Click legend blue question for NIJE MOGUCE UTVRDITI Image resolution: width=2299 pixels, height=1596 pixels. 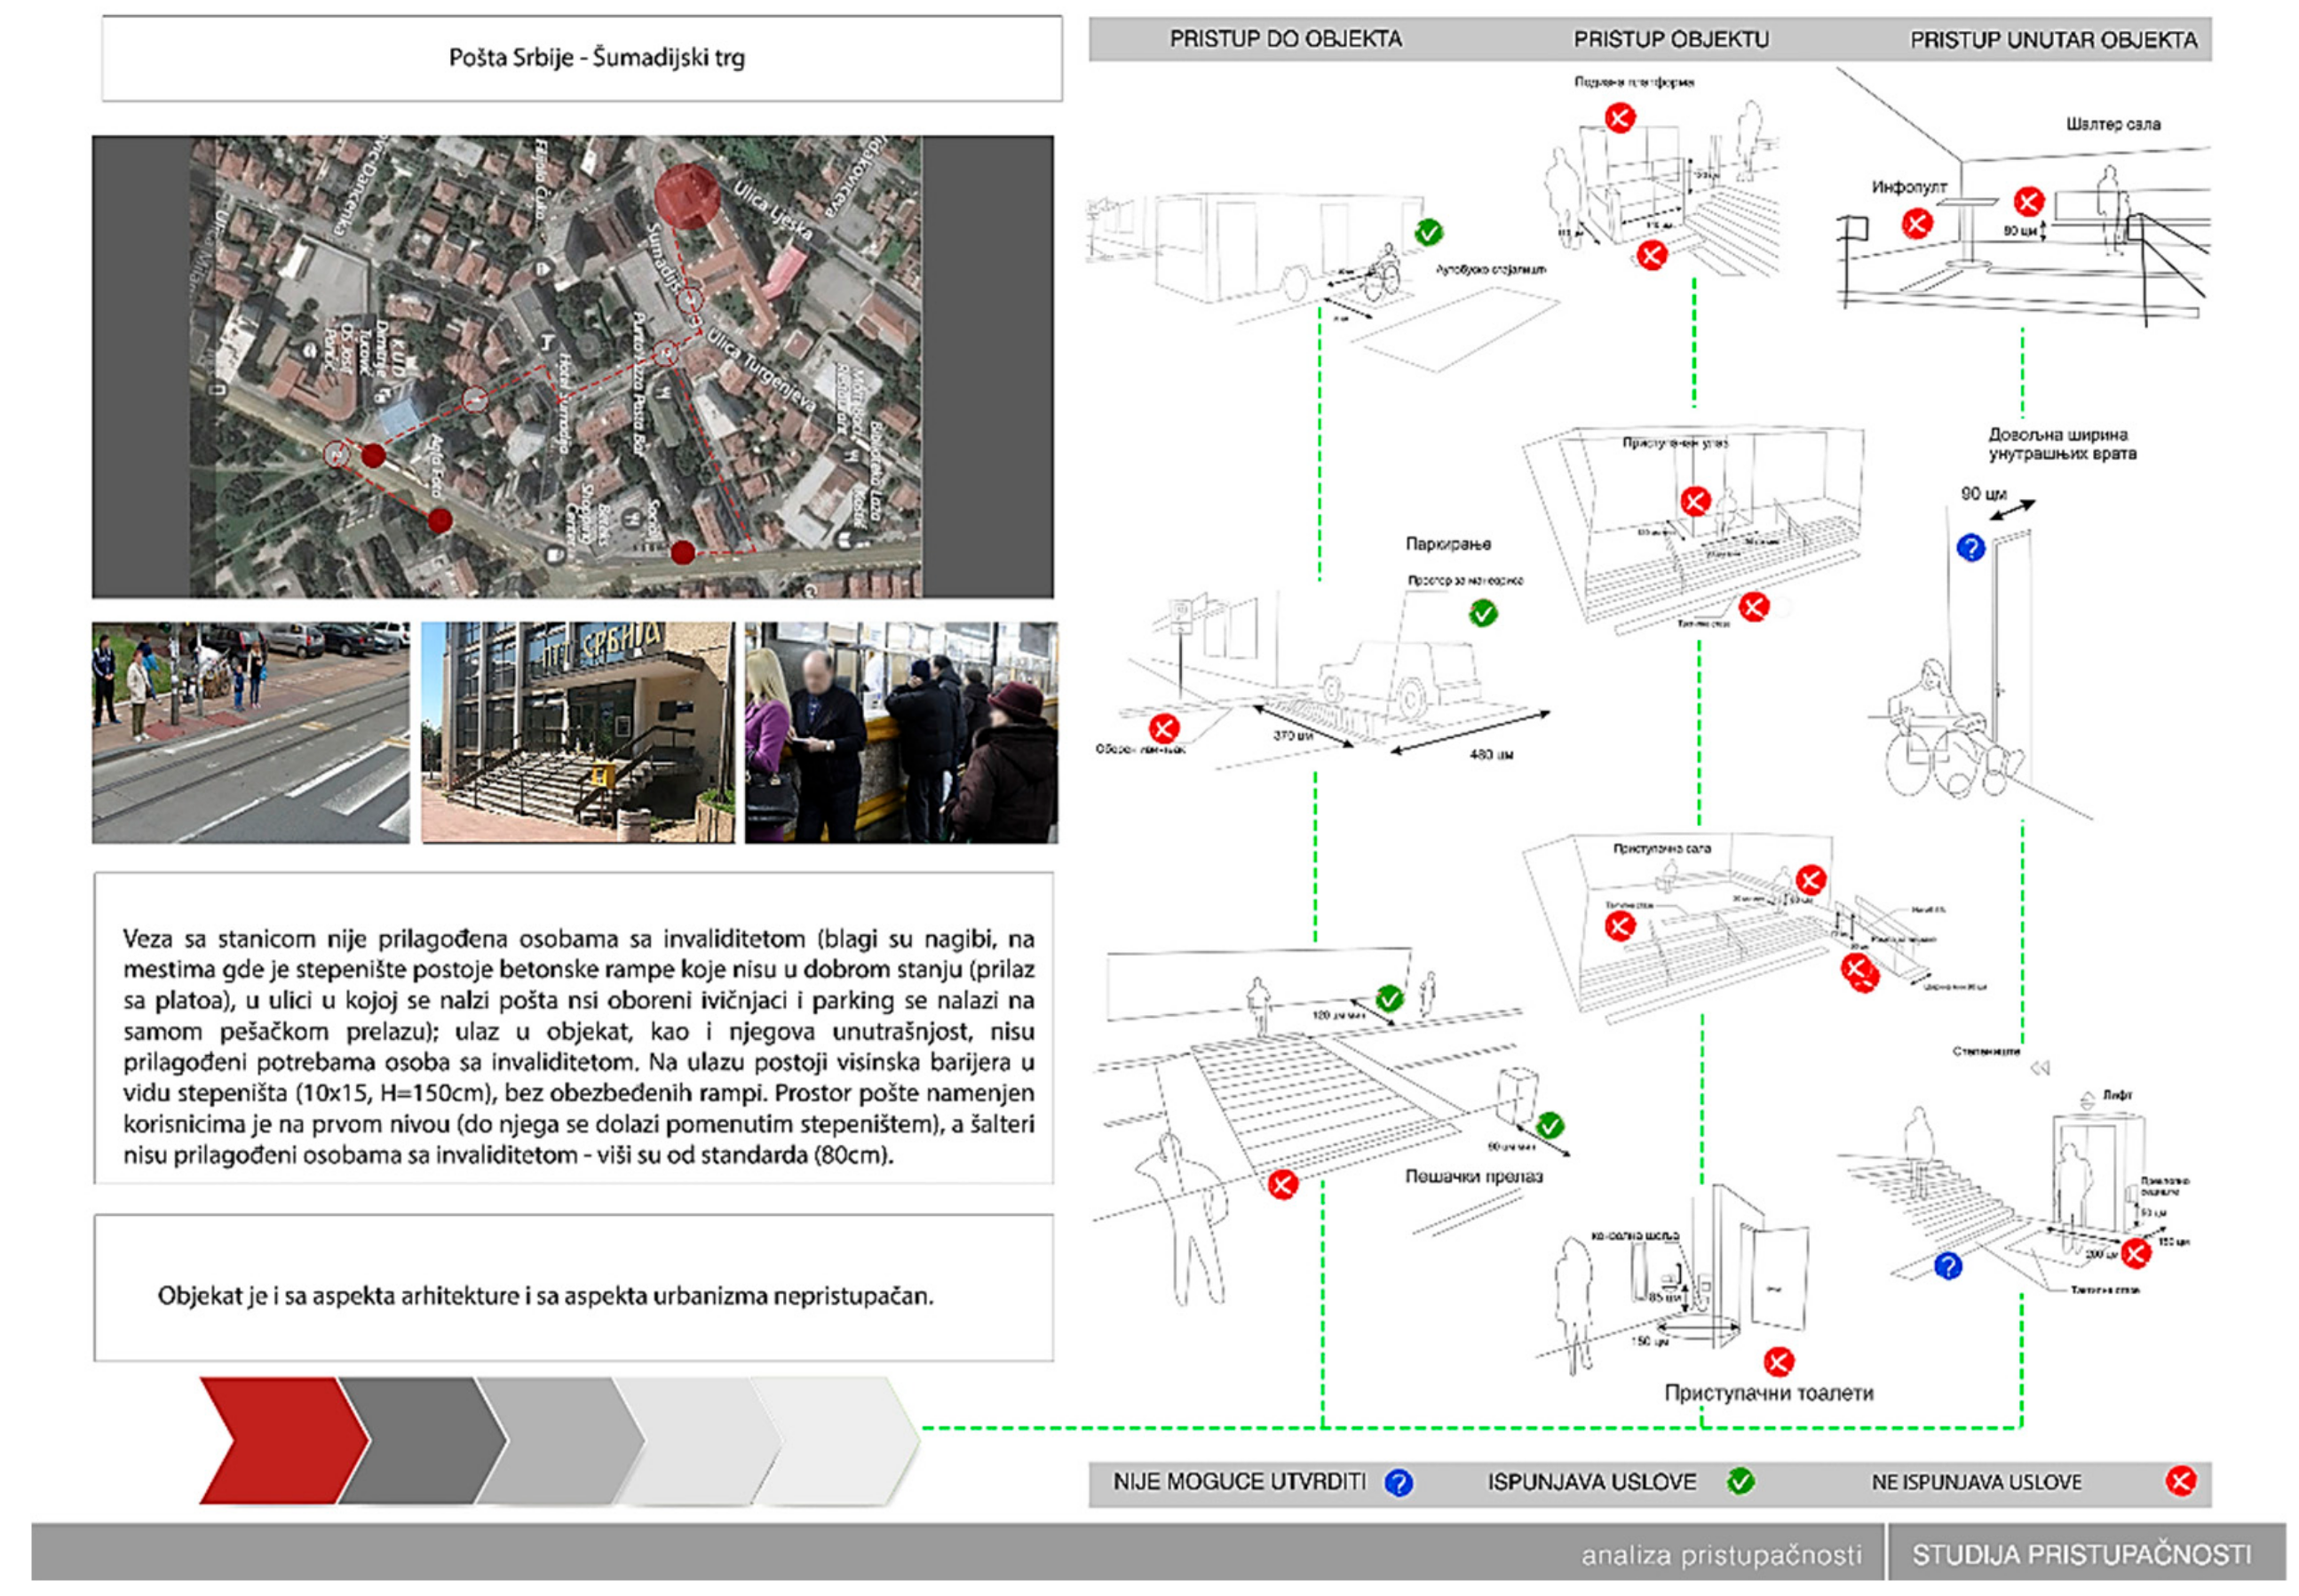(x=1398, y=1482)
